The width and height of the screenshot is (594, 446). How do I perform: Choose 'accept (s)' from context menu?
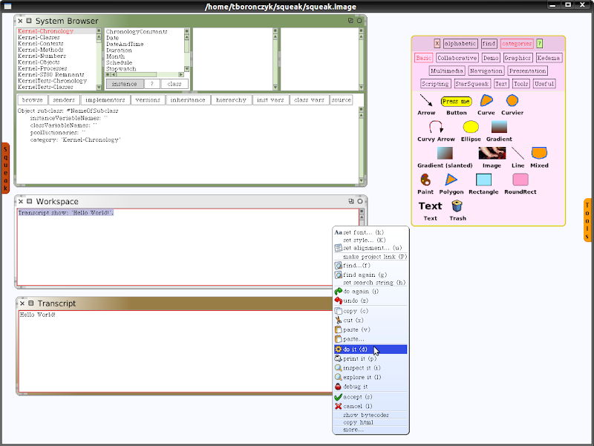point(371,397)
